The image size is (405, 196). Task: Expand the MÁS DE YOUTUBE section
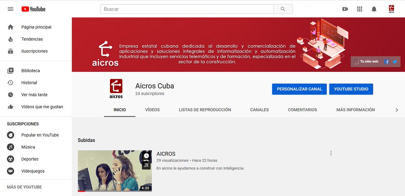(x=24, y=187)
